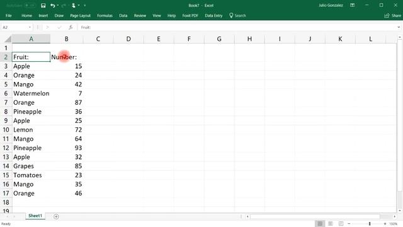Click the Search lightbulb box
Viewport: 403px width, 227px height.
coord(237,15)
